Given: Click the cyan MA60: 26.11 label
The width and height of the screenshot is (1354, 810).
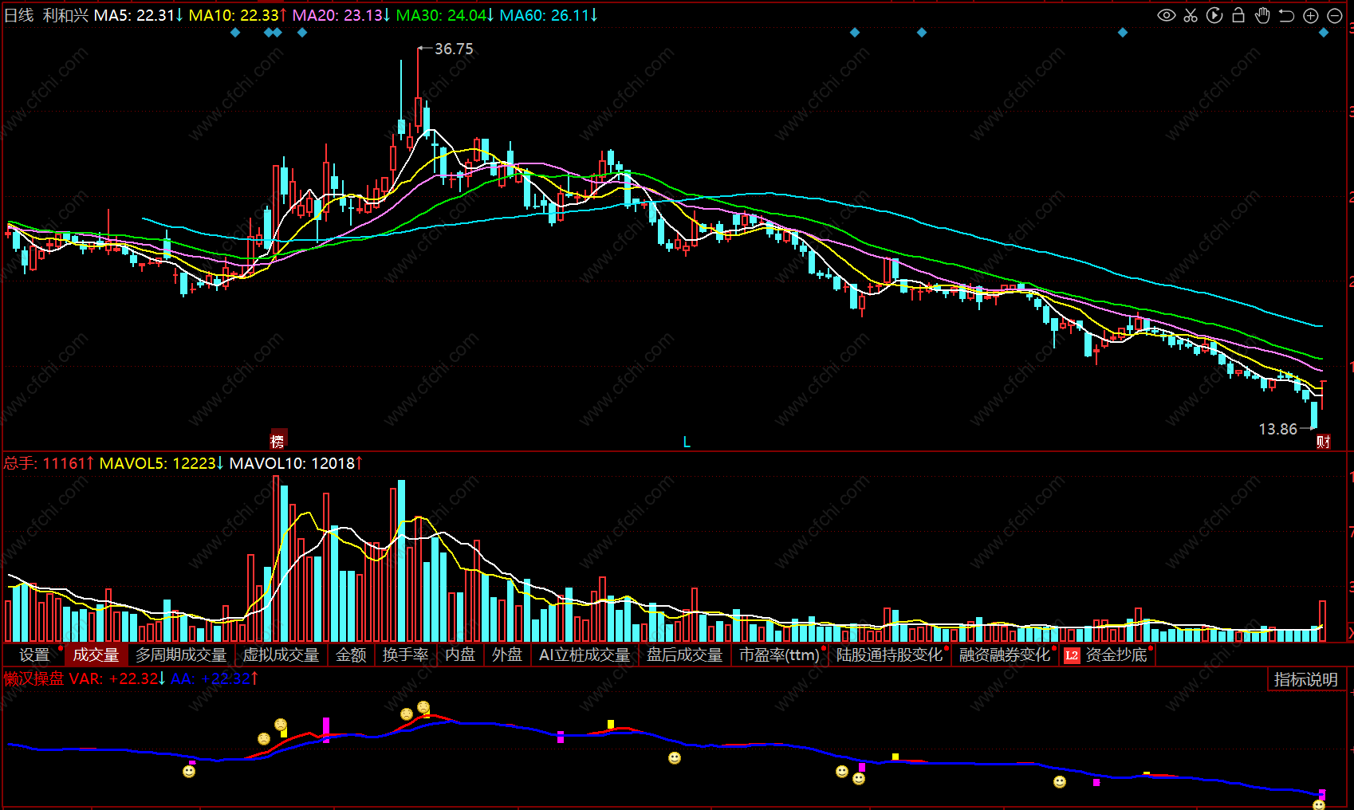Looking at the screenshot, I should (549, 15).
